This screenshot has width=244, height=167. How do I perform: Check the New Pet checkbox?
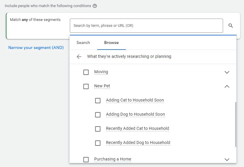86,86
